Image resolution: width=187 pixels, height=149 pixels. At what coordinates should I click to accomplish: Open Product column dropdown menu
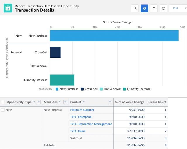(x=110, y=102)
